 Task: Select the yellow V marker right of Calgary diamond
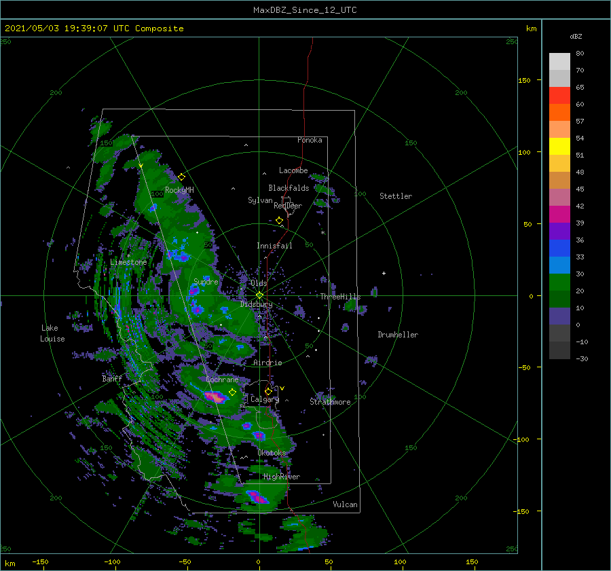click(x=282, y=388)
